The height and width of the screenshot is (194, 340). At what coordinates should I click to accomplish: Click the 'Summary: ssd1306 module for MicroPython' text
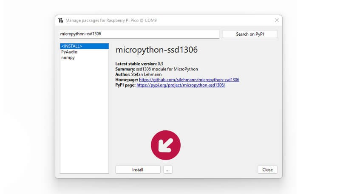pos(156,69)
